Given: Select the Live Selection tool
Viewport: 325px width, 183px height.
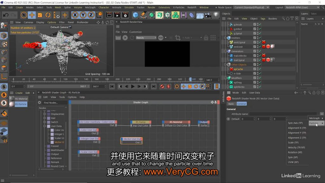Looking at the screenshot, I should tap(24, 15).
